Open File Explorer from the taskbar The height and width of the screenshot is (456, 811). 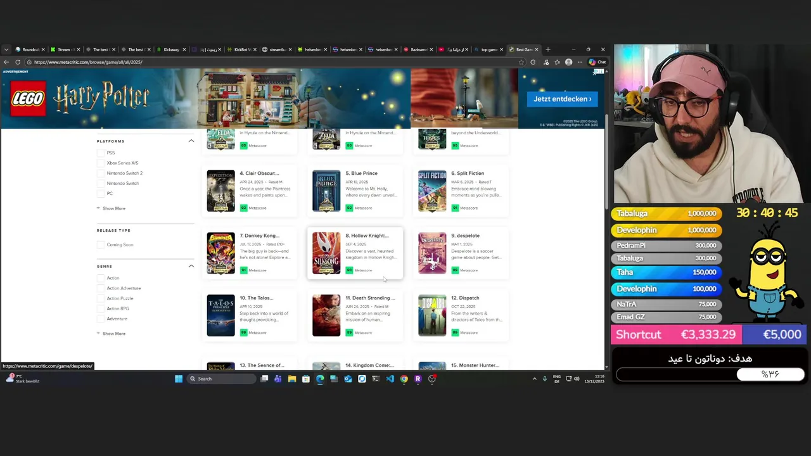tap(292, 379)
